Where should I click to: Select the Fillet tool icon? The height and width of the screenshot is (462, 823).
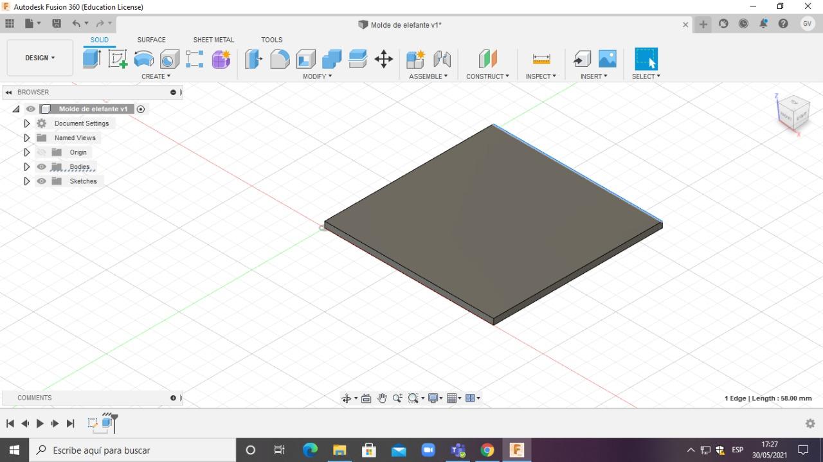(x=280, y=59)
